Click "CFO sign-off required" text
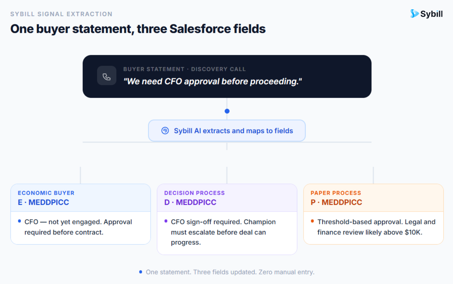 (223, 232)
